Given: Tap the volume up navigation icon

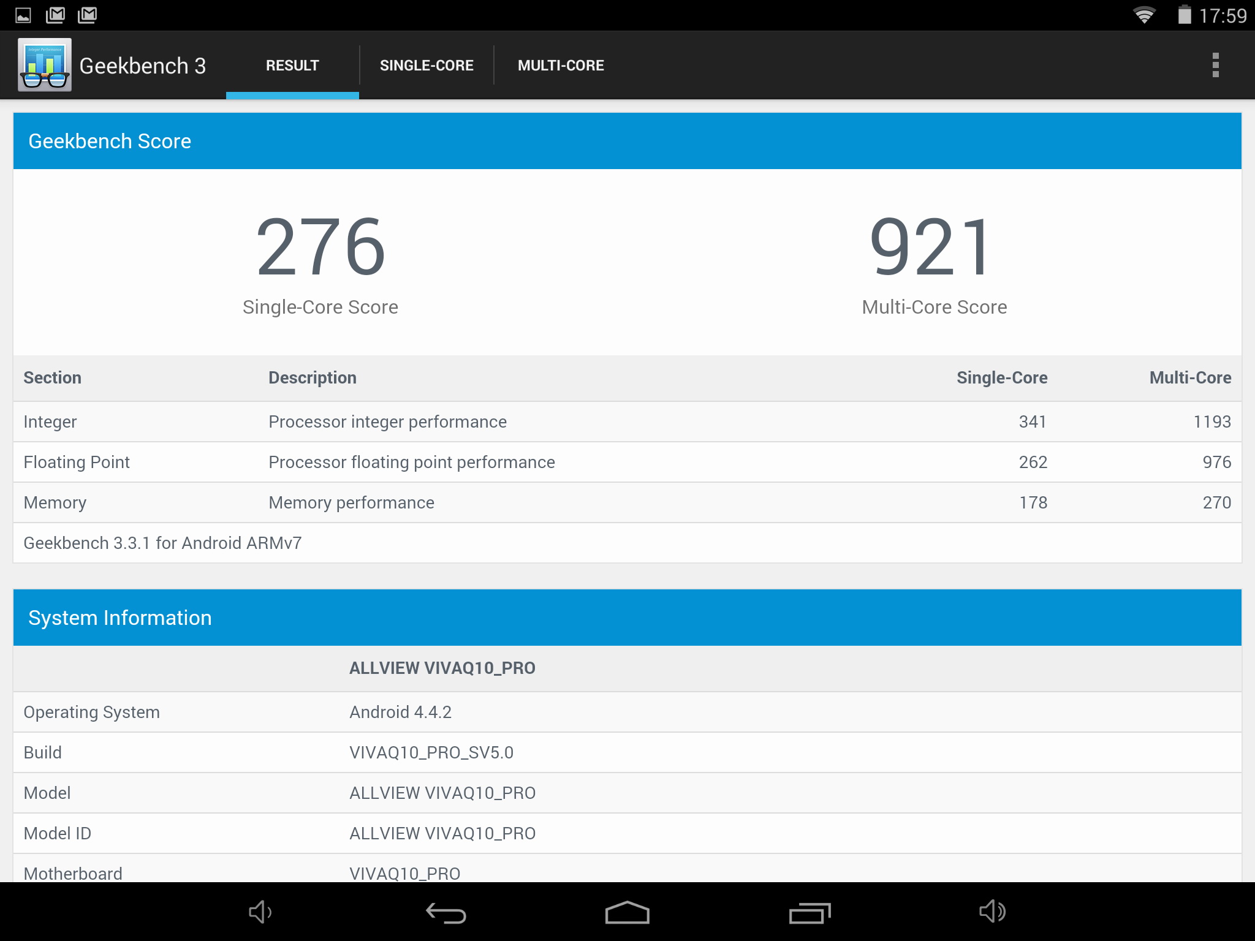Looking at the screenshot, I should [992, 912].
